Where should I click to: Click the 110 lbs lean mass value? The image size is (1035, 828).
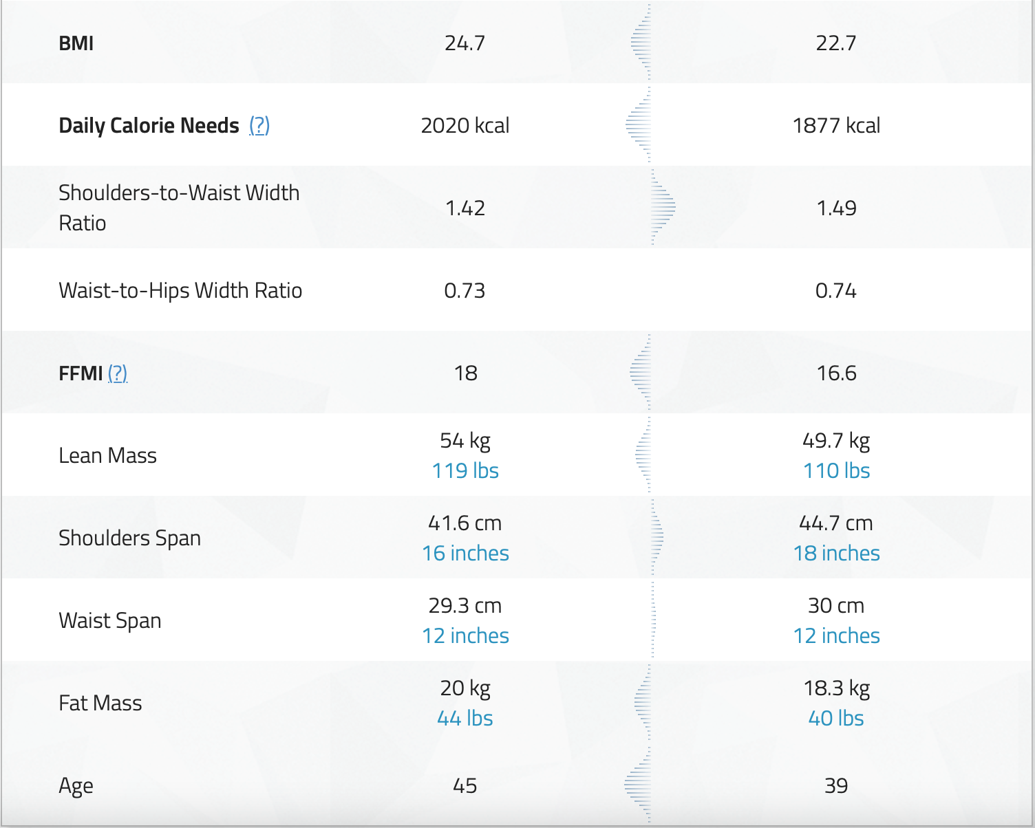pyautogui.click(x=836, y=470)
